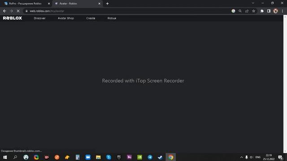The height and width of the screenshot is (161, 287).
Task: Show hidden system tray icons
Action: tap(242, 157)
